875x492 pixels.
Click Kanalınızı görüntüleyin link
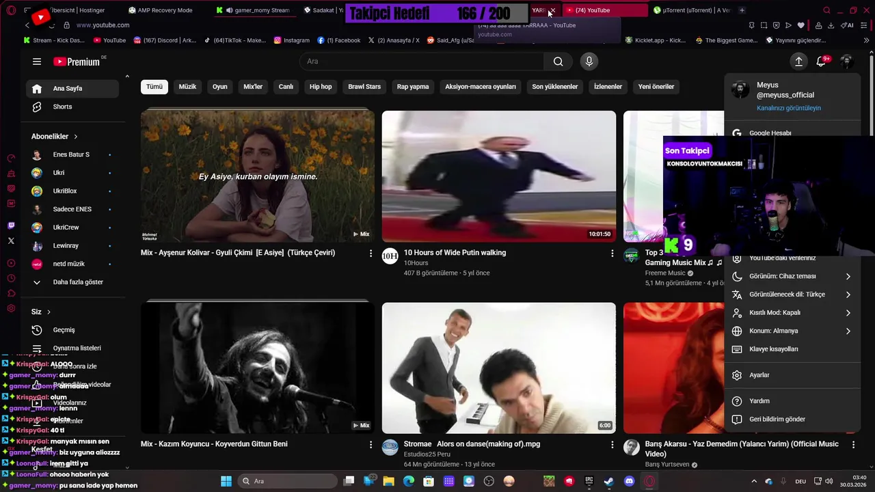tap(789, 108)
